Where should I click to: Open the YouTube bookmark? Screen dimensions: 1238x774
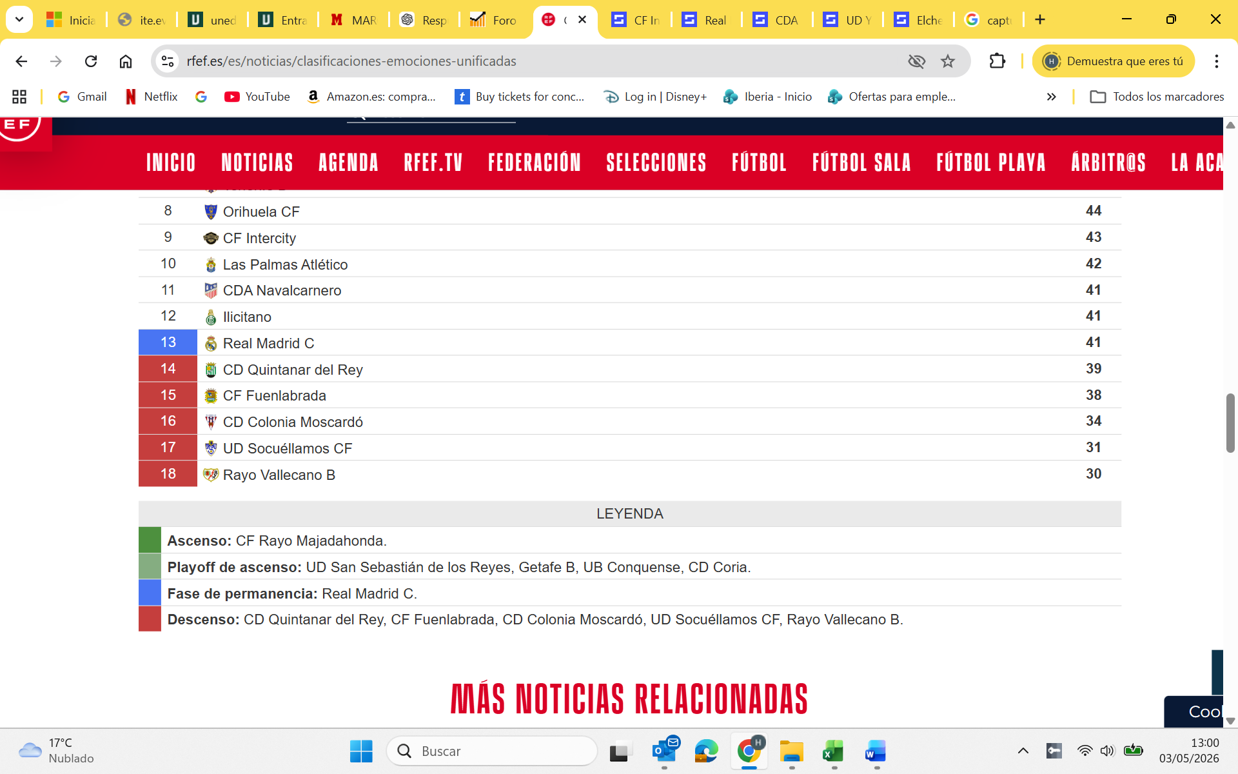click(x=257, y=97)
